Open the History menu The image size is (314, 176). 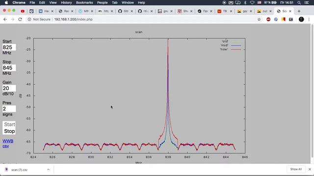[x=66, y=2]
